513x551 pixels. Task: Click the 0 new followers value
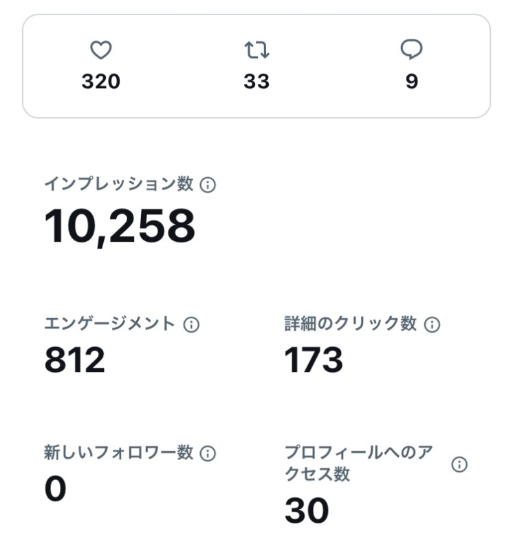click(56, 489)
